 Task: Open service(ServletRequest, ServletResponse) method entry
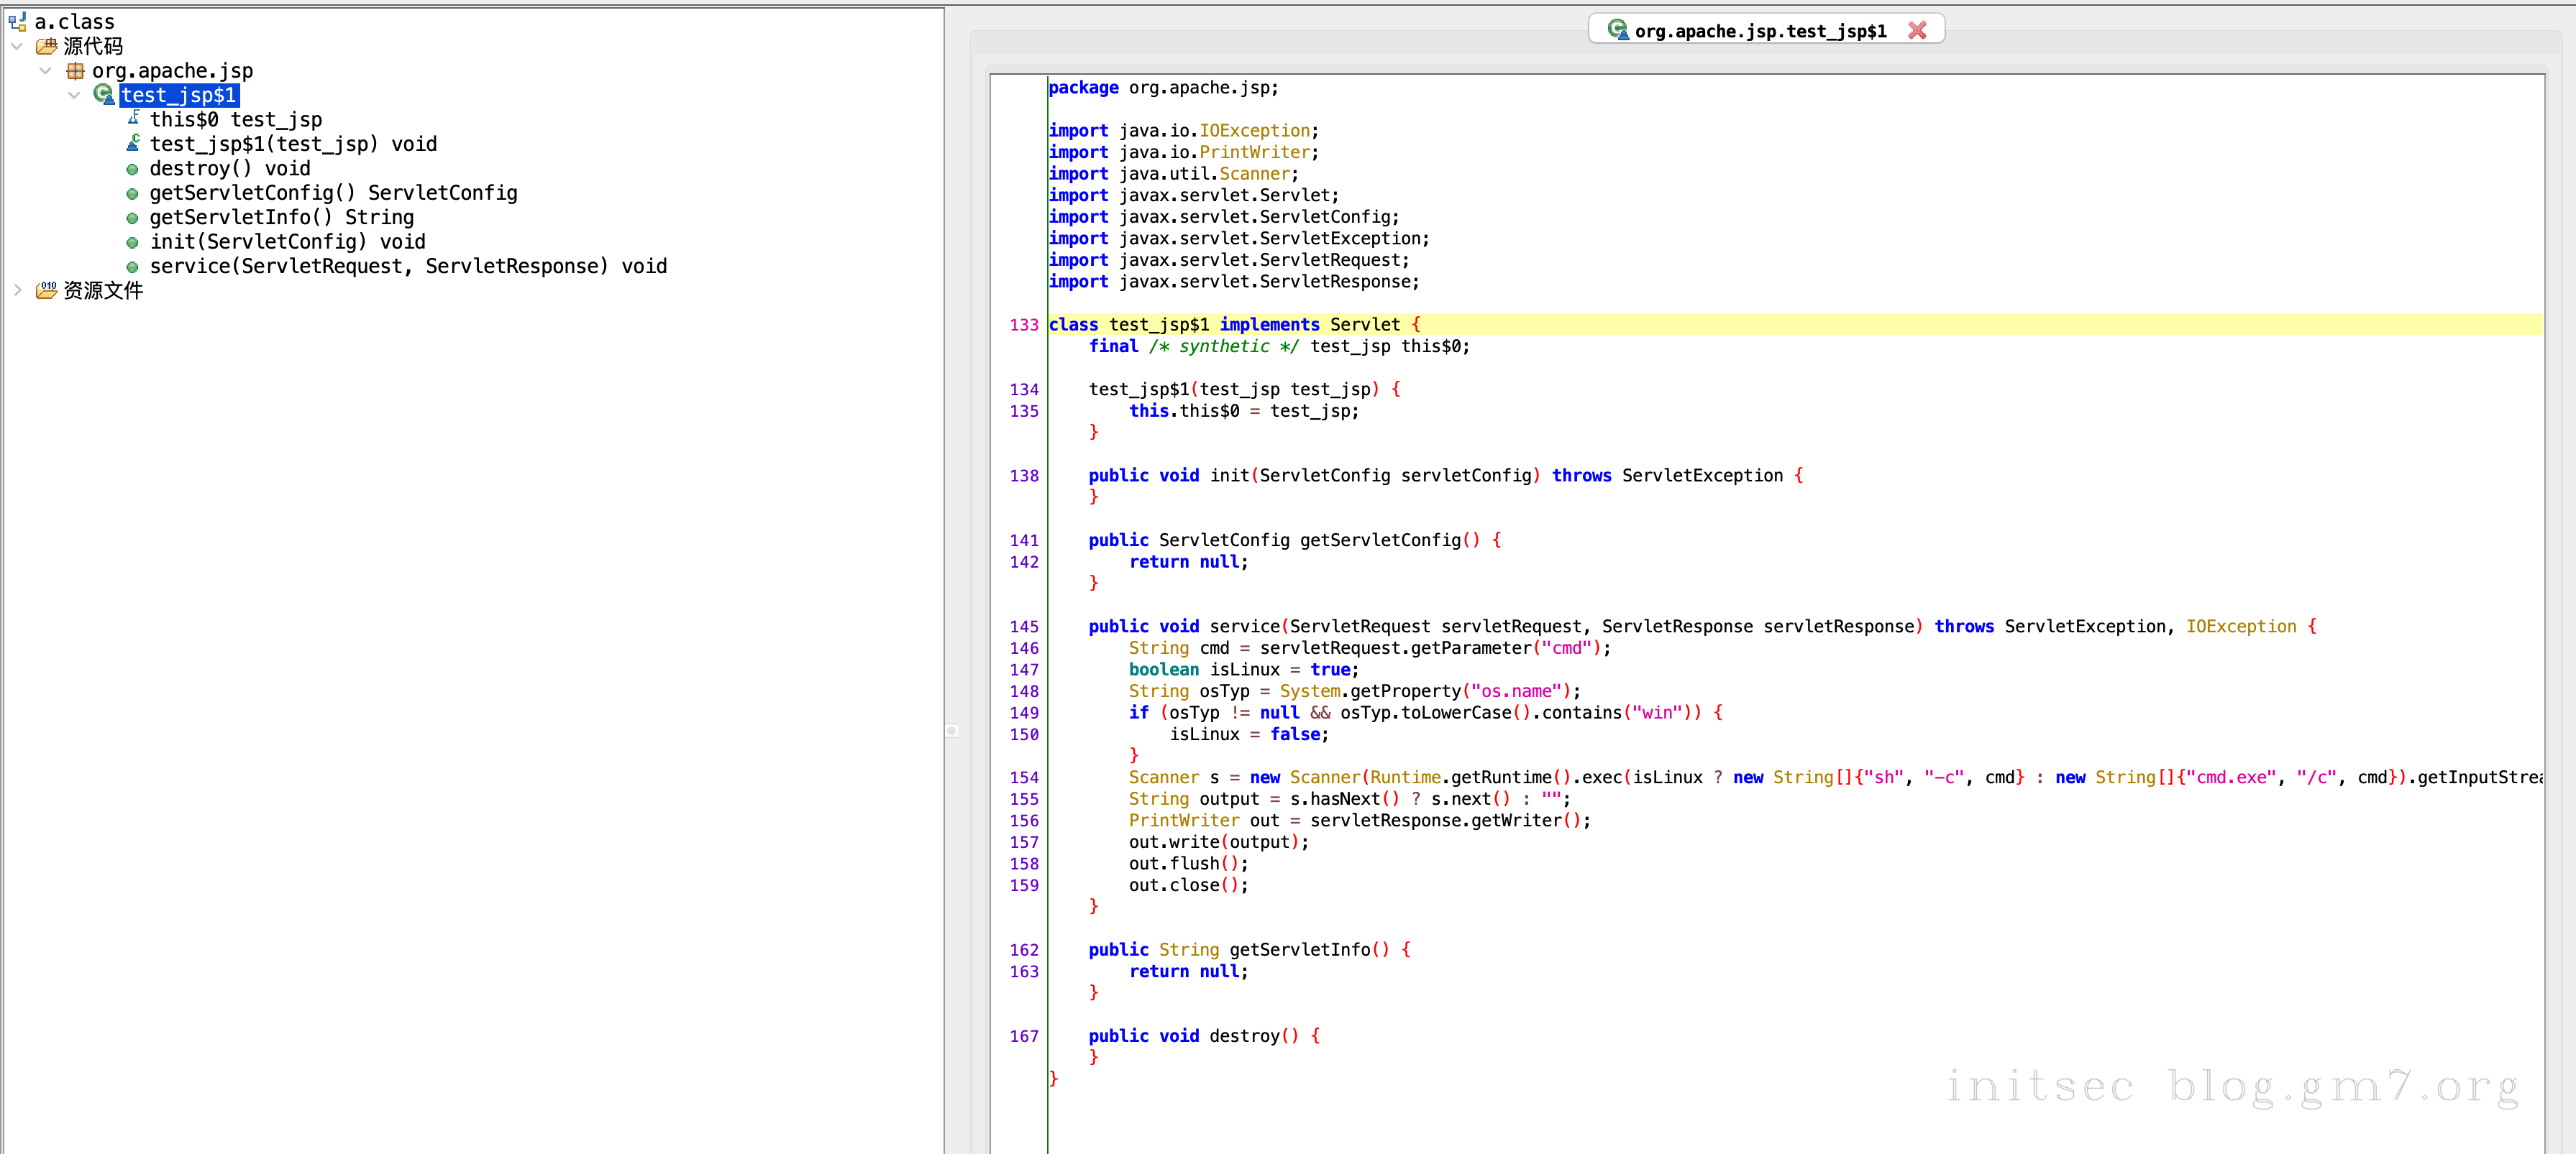[408, 267]
